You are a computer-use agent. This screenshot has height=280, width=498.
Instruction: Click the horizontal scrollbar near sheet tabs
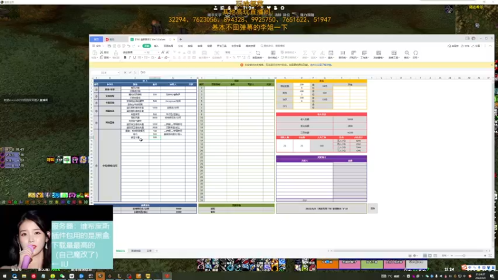(x=408, y=251)
